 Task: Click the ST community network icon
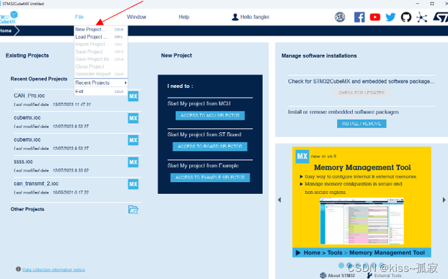pyautogui.click(x=422, y=18)
